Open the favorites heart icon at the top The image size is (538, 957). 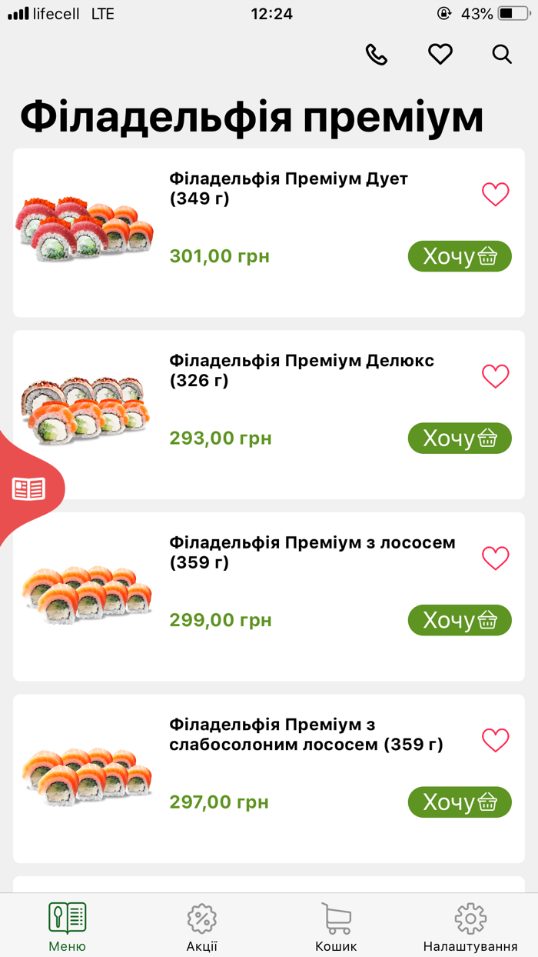(x=440, y=54)
